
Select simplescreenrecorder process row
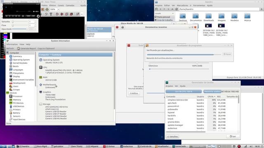pos(202,100)
